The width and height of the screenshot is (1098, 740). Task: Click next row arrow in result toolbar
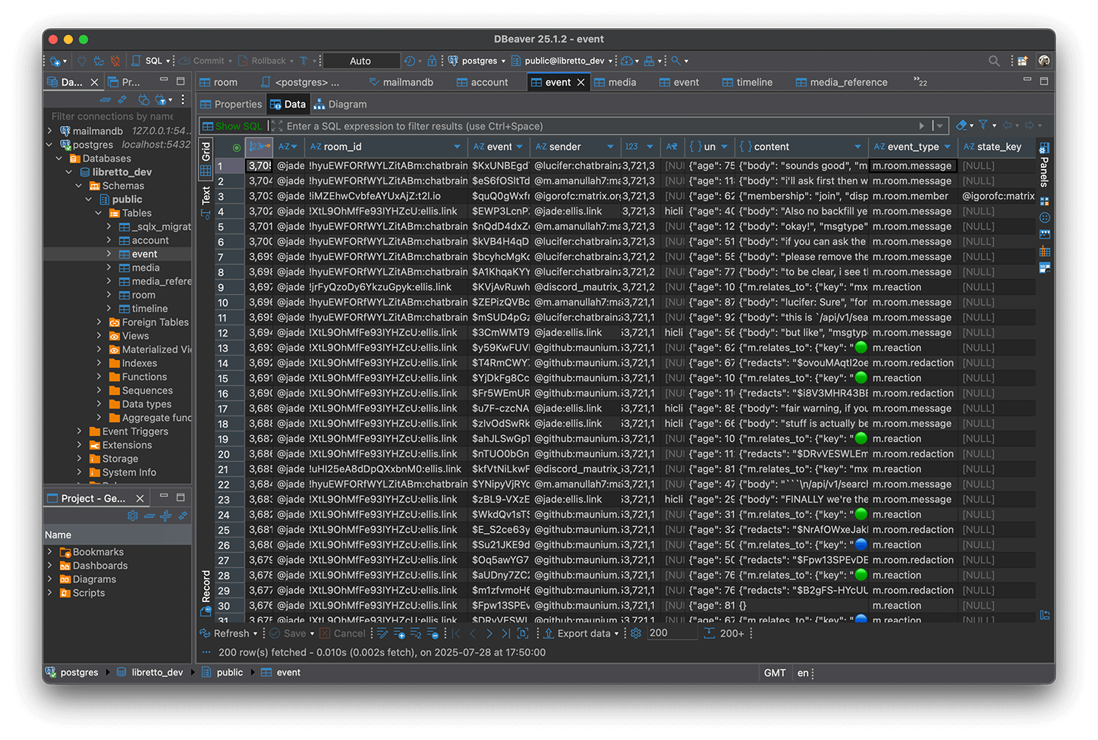489,634
